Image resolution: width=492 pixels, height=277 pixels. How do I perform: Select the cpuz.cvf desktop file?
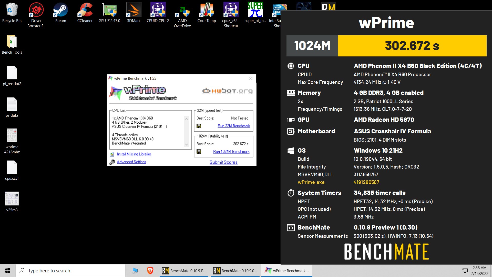12,171
